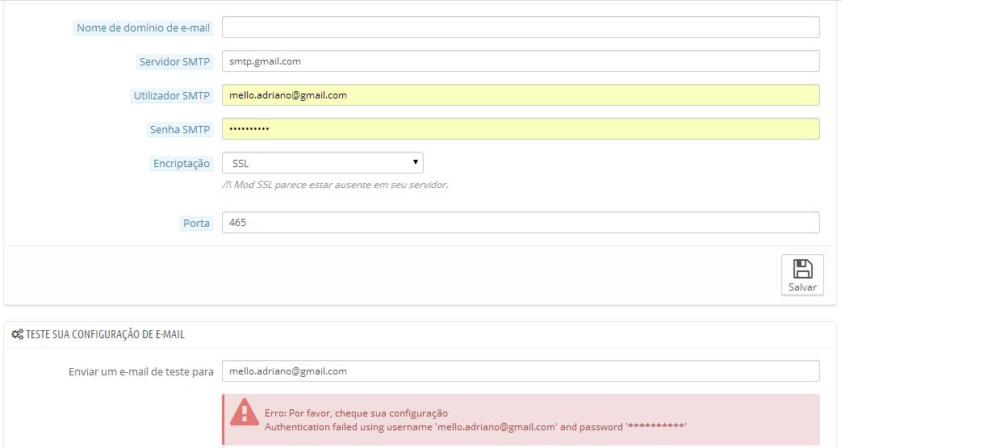Edit the Utilizador SMTP email field

tap(521, 94)
